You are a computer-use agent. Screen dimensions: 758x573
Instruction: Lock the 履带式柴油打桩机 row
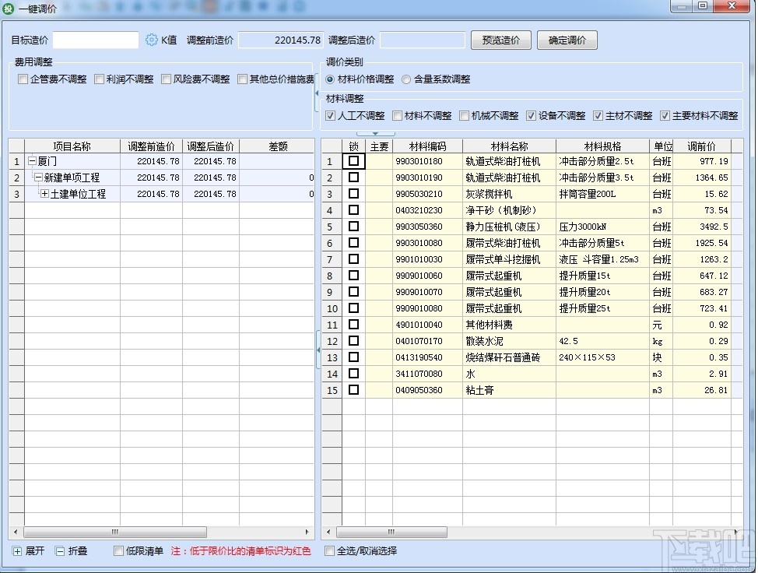[x=353, y=243]
